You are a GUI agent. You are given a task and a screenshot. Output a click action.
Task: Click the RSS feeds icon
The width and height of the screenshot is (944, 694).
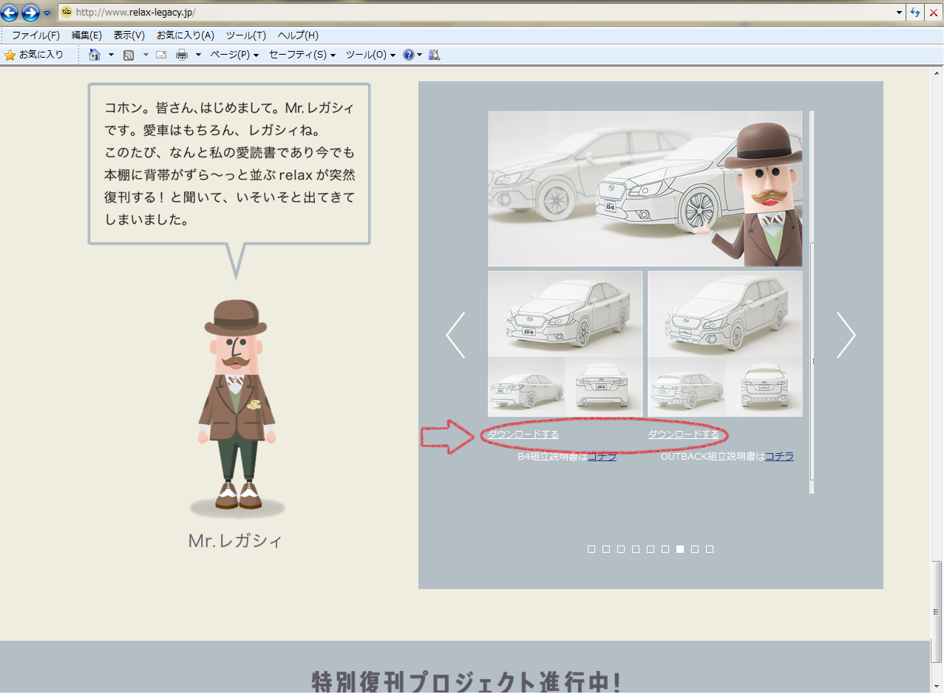pyautogui.click(x=129, y=55)
